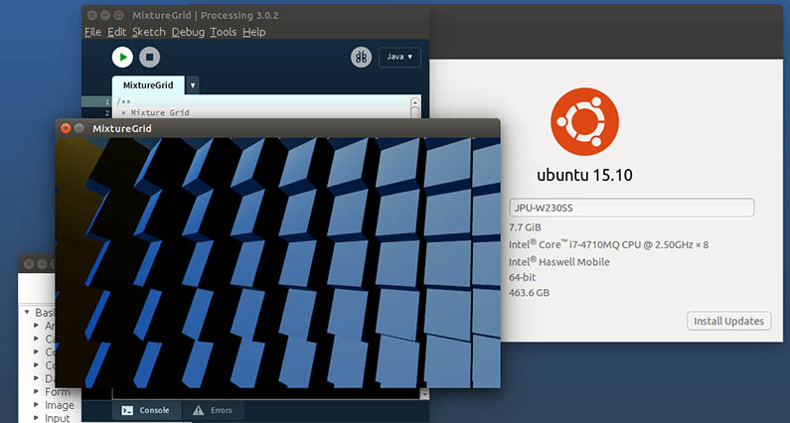Collapse the Basics tree node in examples window
The image size is (790, 423).
pos(27,312)
